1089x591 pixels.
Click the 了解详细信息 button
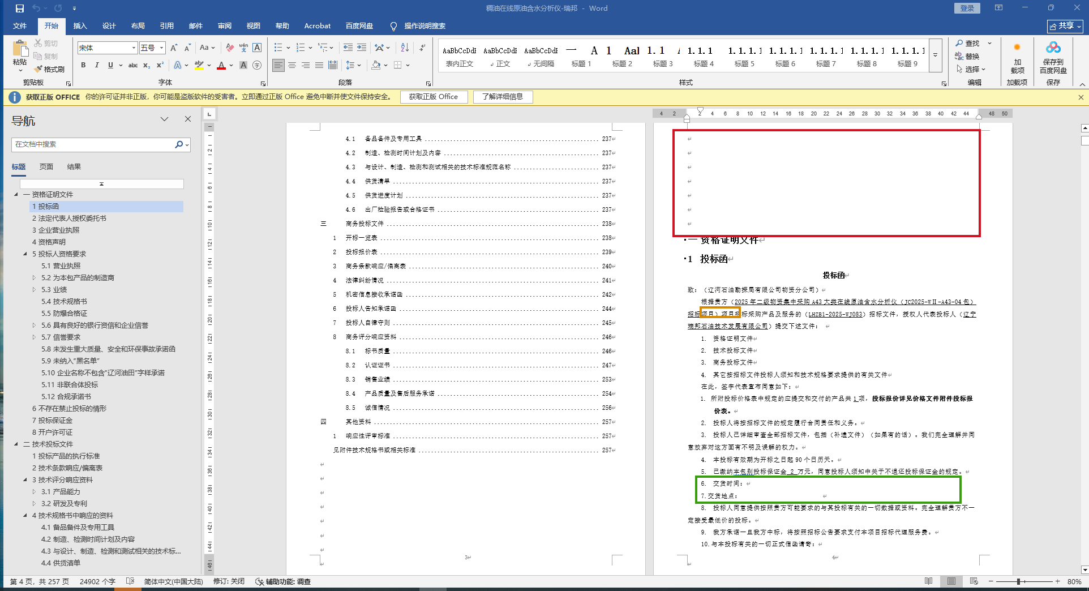503,97
